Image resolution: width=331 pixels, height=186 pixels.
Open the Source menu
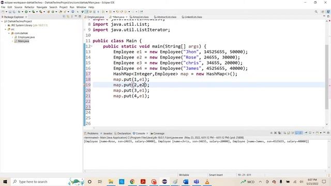(18, 7)
